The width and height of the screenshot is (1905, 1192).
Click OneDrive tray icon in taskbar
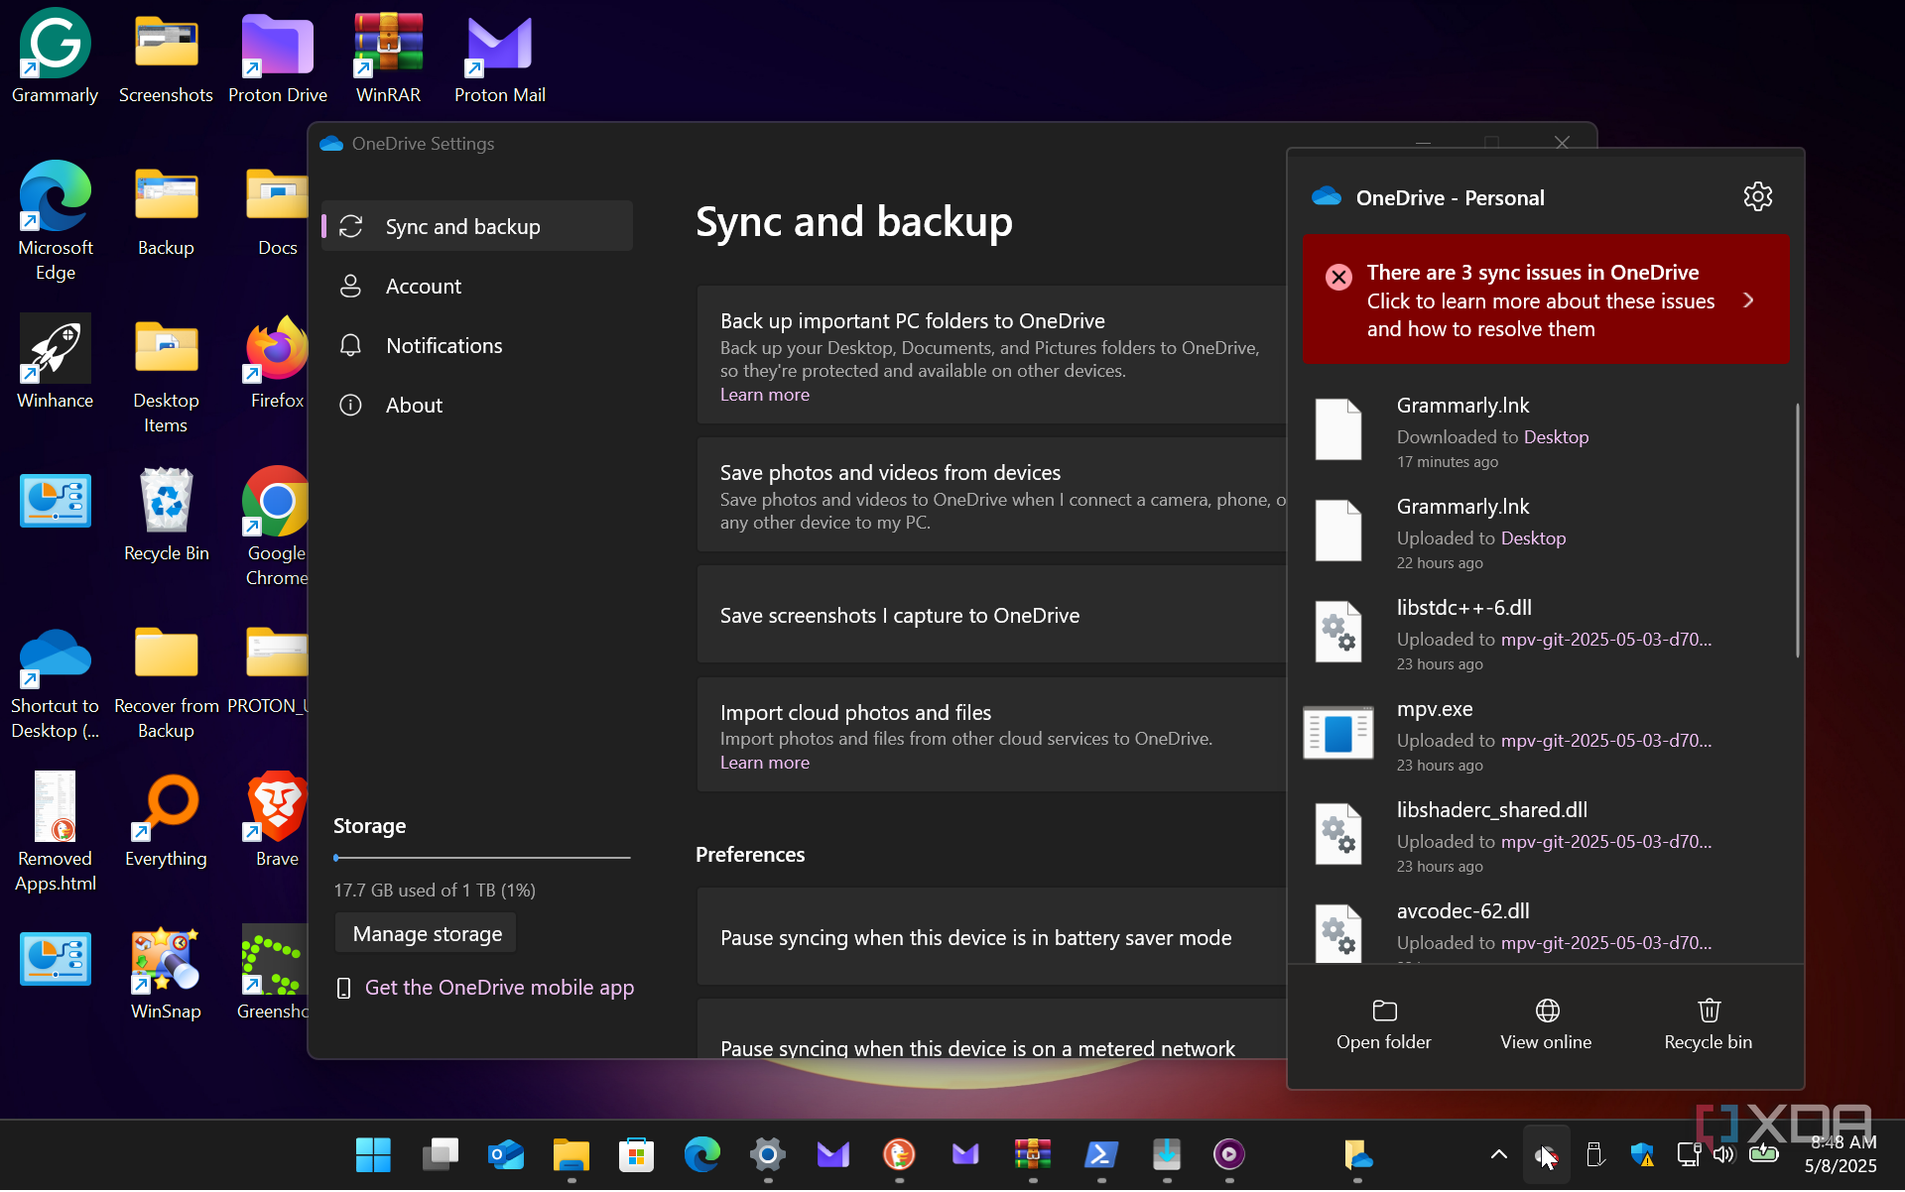pos(1545,1154)
